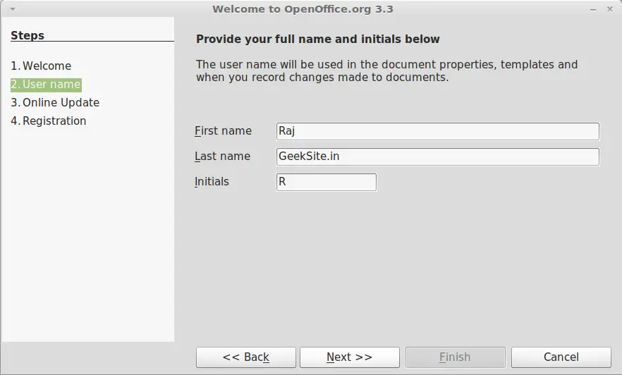Focus the First name field containing Raj
This screenshot has height=375, width=622.
(x=437, y=131)
